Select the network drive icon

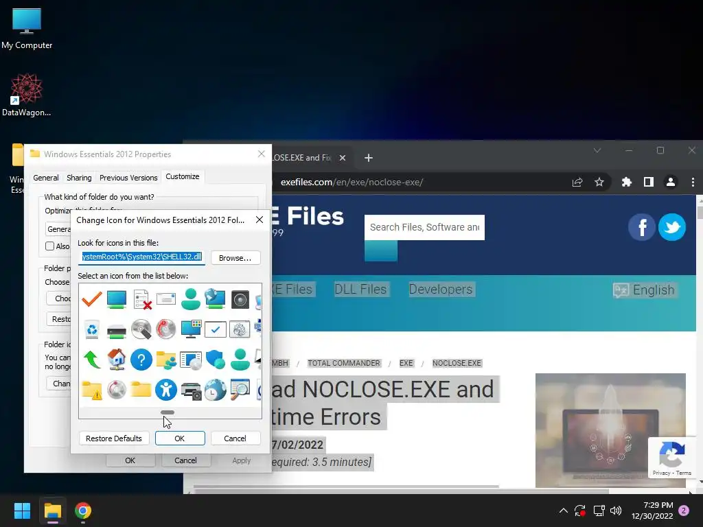pyautogui.click(x=117, y=331)
